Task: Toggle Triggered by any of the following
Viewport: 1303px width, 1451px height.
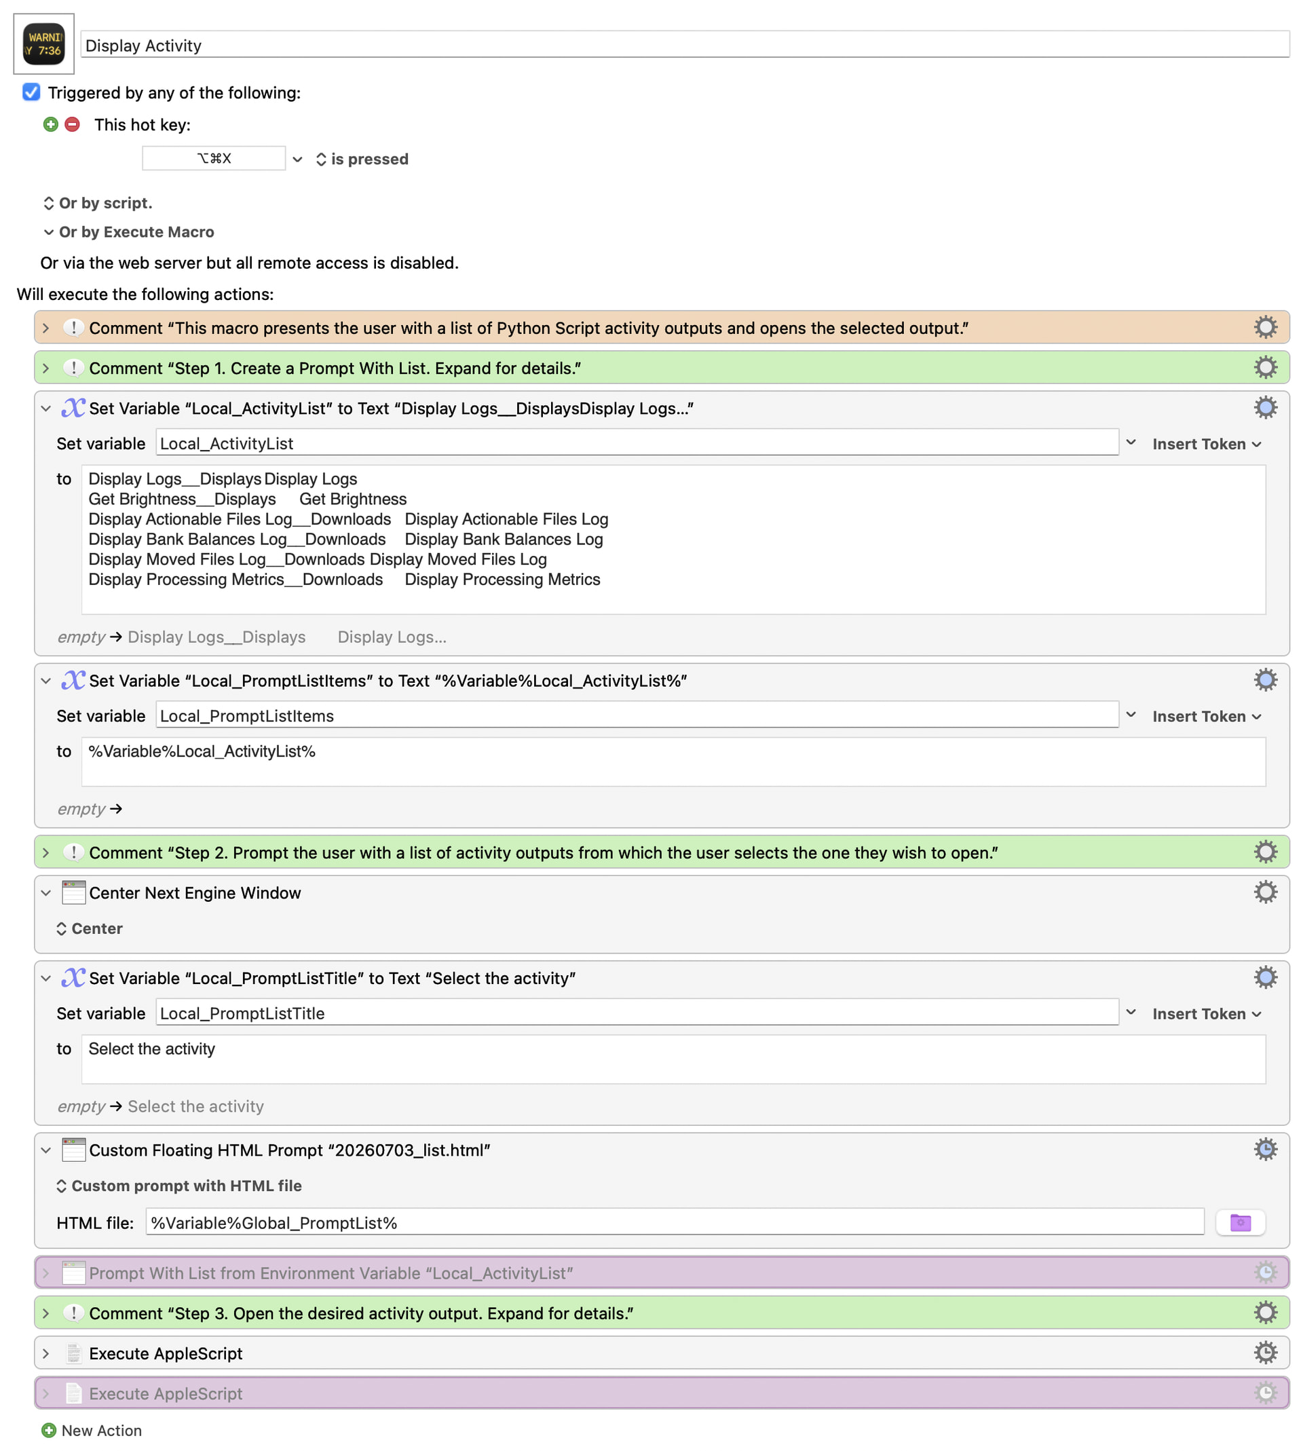Action: click(x=31, y=92)
